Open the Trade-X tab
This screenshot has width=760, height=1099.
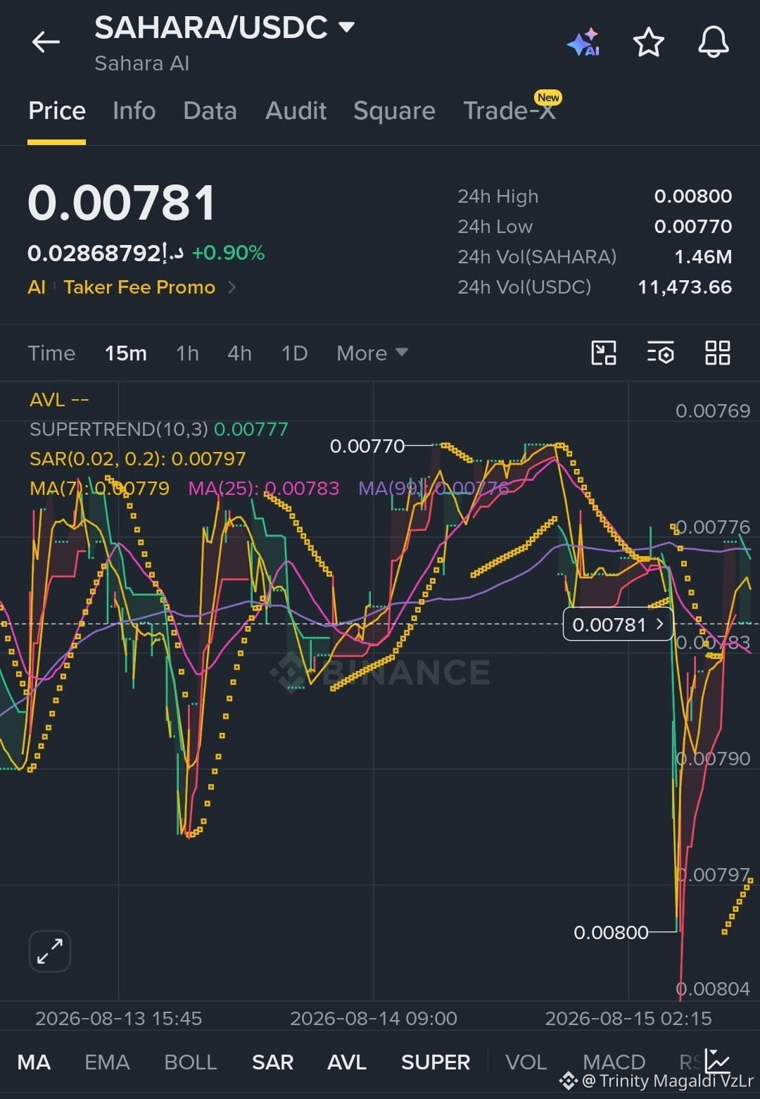point(509,111)
